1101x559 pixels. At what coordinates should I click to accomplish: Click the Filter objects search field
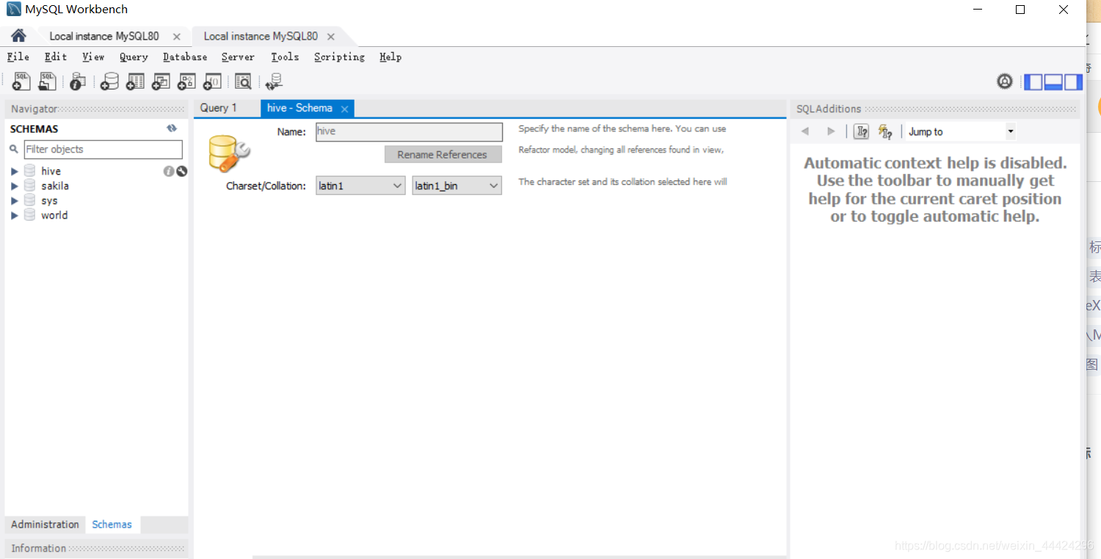[x=103, y=149]
